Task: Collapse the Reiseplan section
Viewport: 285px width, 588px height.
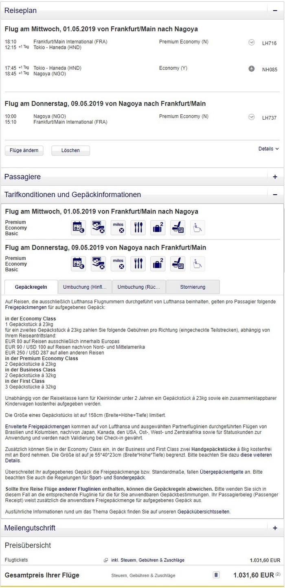Action: point(275,11)
